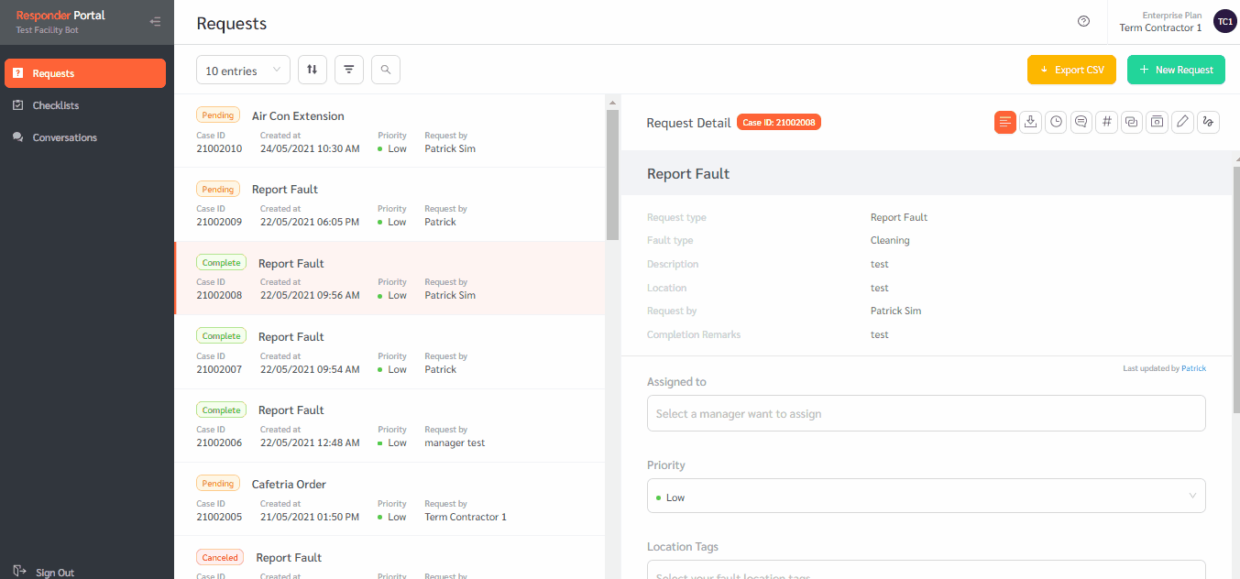This screenshot has width=1240, height=579.
Task: Click the Fault type value Cleaning
Action: point(890,240)
